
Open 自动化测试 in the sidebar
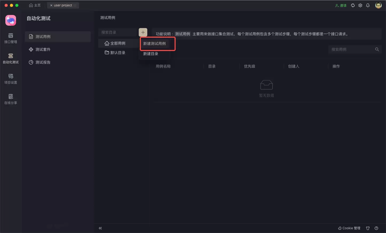[x=11, y=59]
